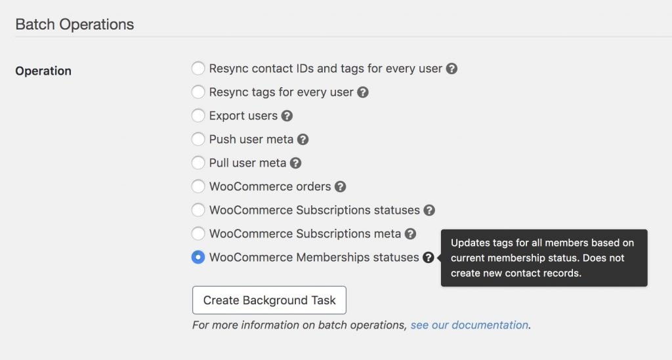
Task: Click 'For more information on batch operations' text
Action: [299, 325]
